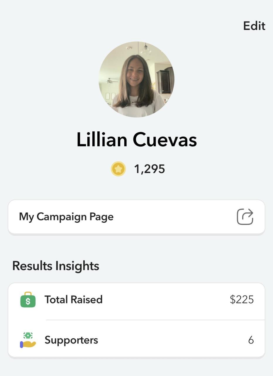Tap the star in the center of the coin
The image size is (273, 376).
tap(118, 169)
